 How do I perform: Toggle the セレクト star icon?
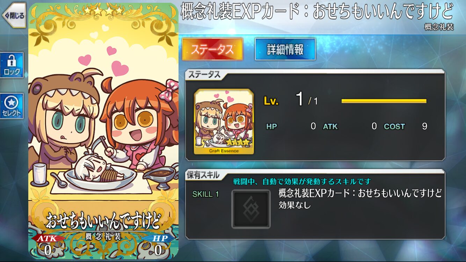click(12, 106)
